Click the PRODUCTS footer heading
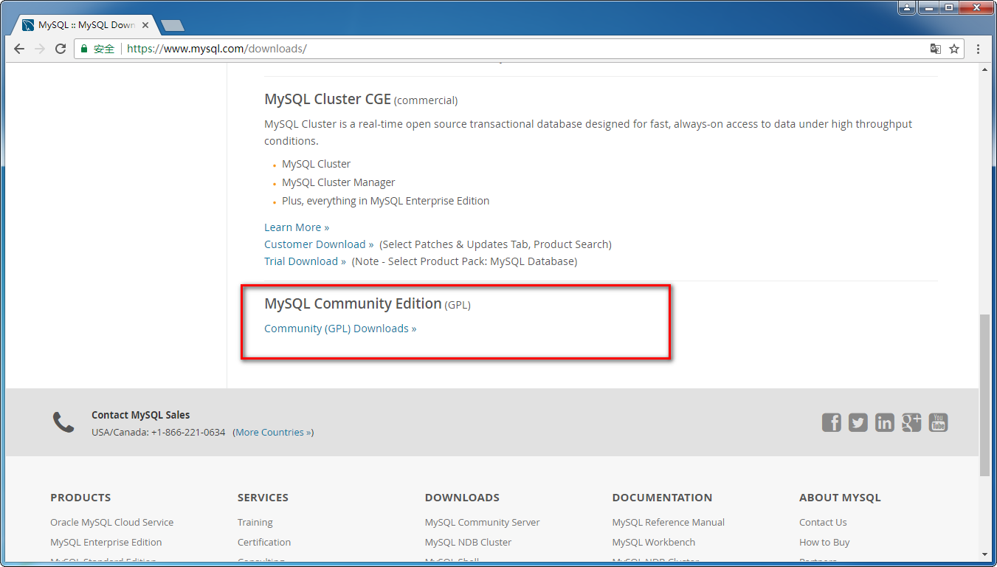 pos(80,498)
